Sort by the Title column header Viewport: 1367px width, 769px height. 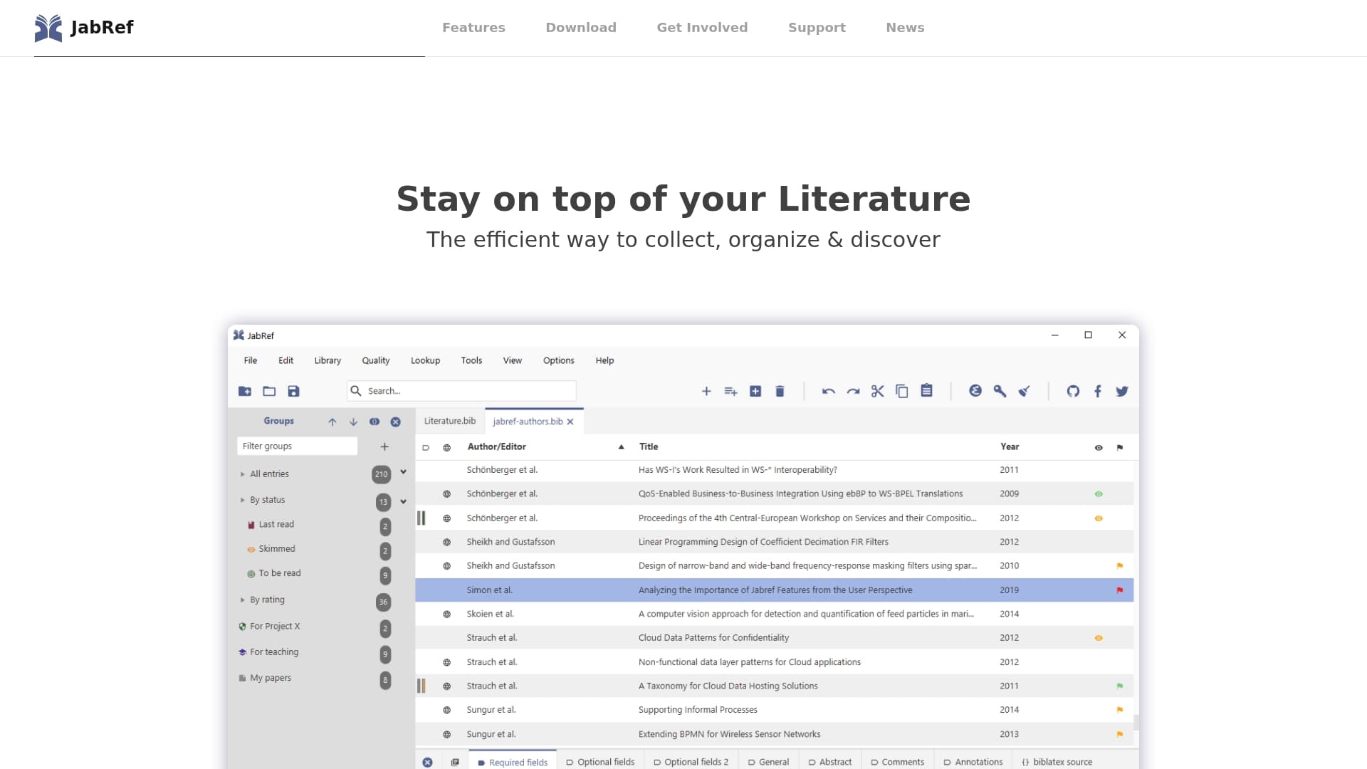[649, 446]
